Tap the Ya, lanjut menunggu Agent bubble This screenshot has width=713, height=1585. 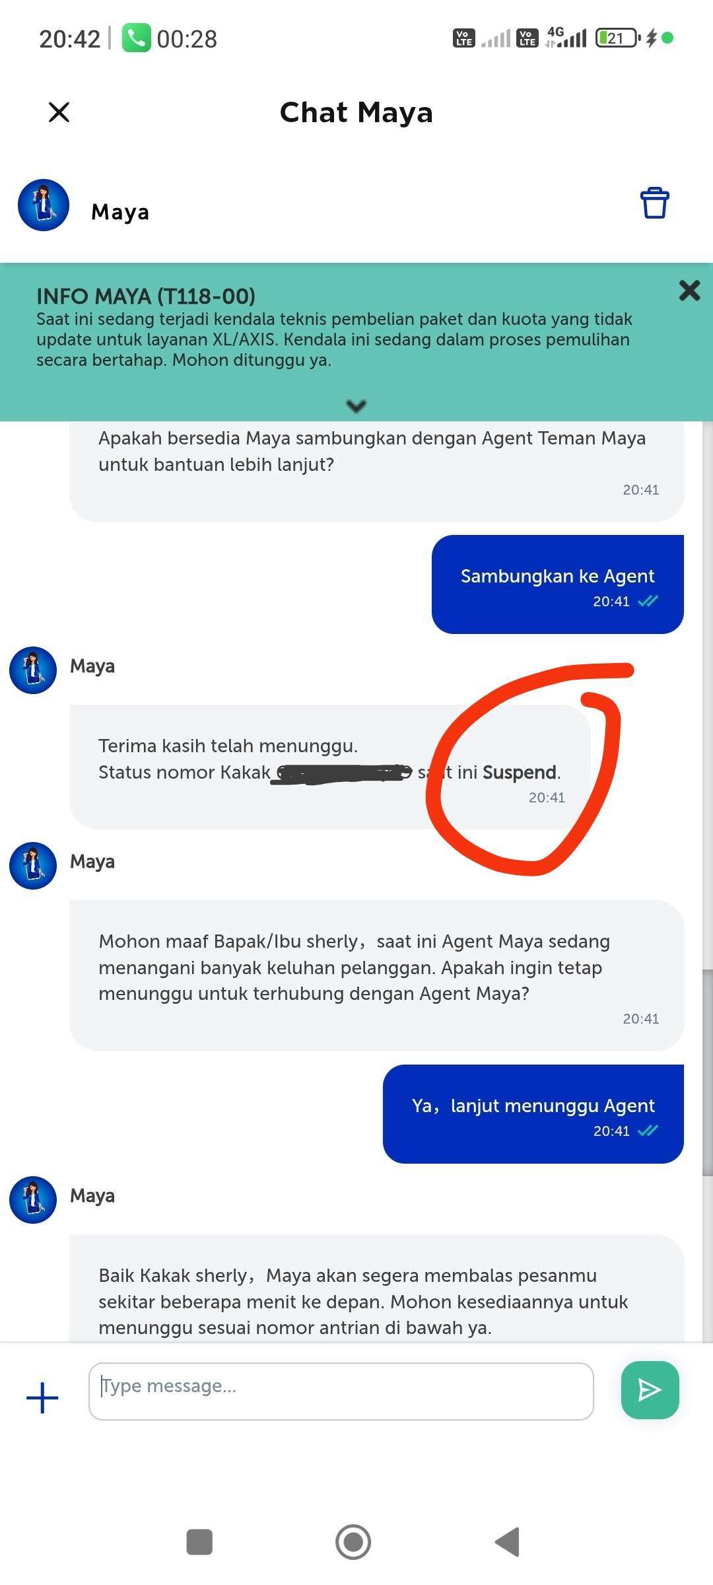coord(533,1114)
